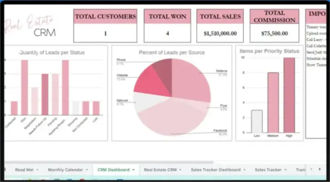Click the horizontal scrollbar above sheet tabs
The image size is (330, 182).
109,162
